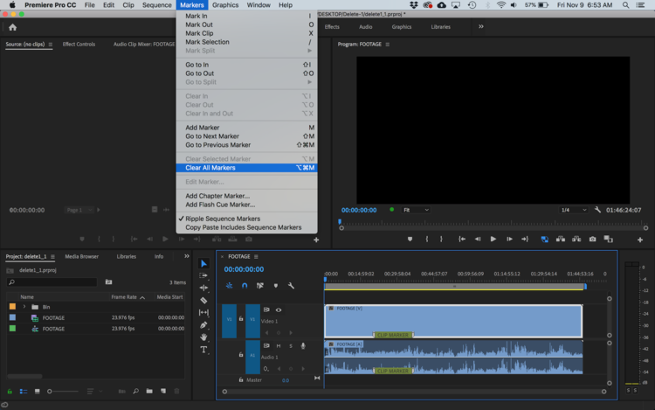The image size is (655, 410).
Task: Play in Program monitor
Action: (493, 239)
